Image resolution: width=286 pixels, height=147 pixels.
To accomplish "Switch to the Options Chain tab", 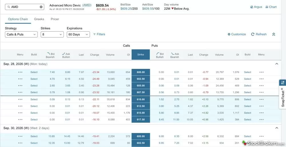I will click(x=18, y=19).
